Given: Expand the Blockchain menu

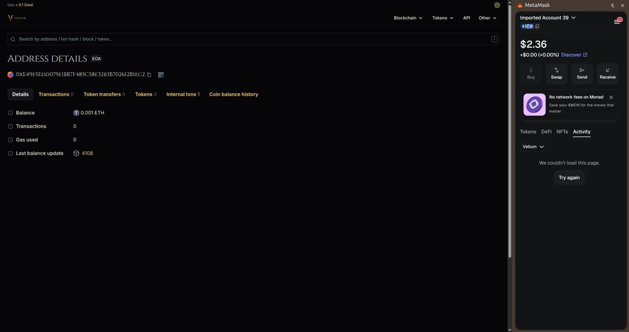Looking at the screenshot, I should coord(408,18).
